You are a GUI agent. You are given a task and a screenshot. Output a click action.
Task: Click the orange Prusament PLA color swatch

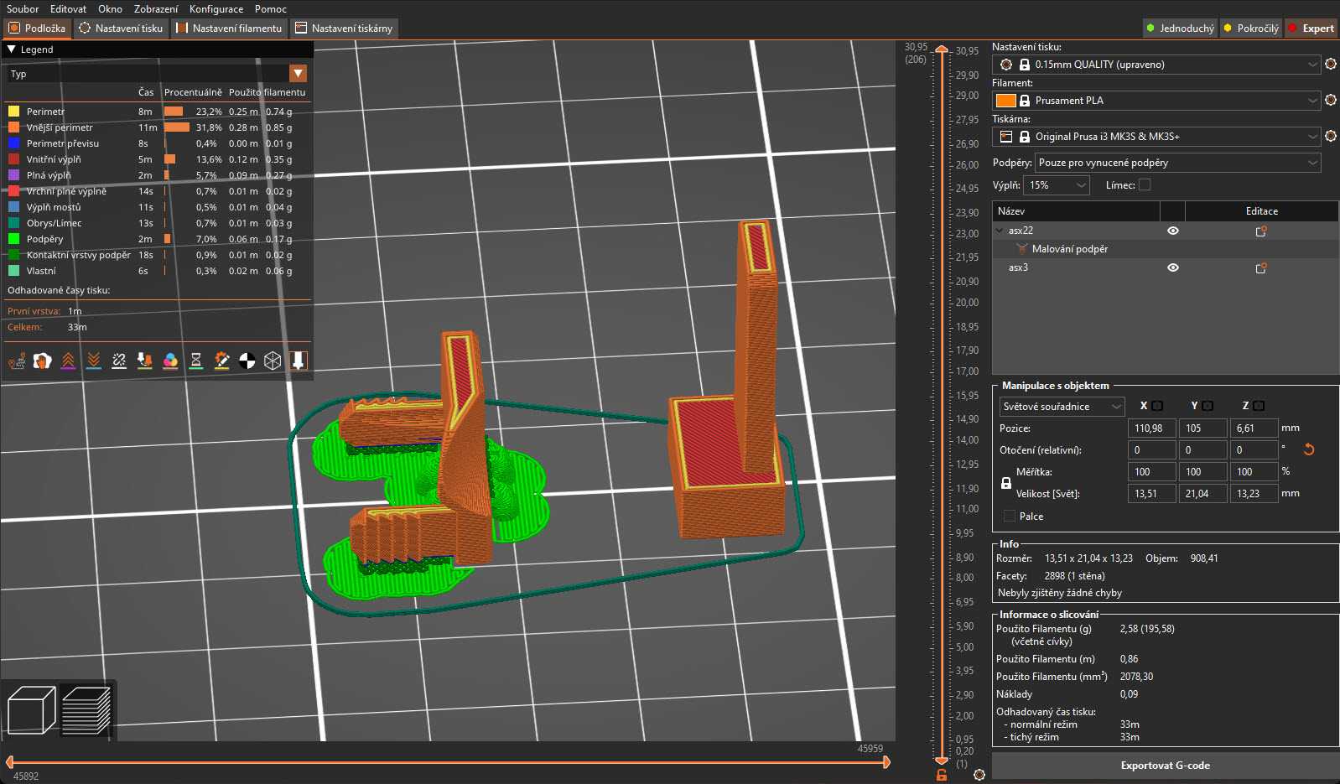coord(1005,101)
